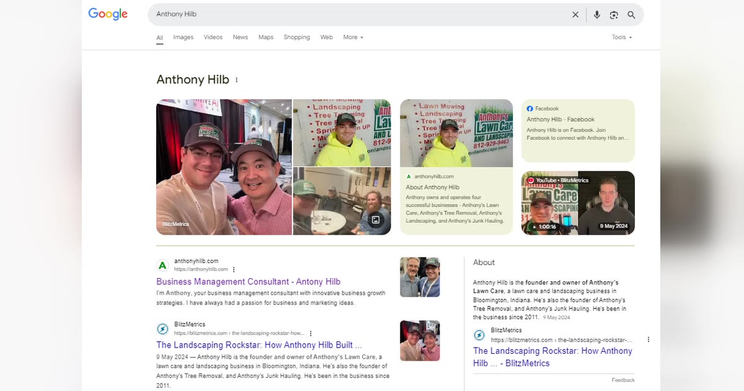Click BlitzMetrics favicon in About panel

click(479, 335)
